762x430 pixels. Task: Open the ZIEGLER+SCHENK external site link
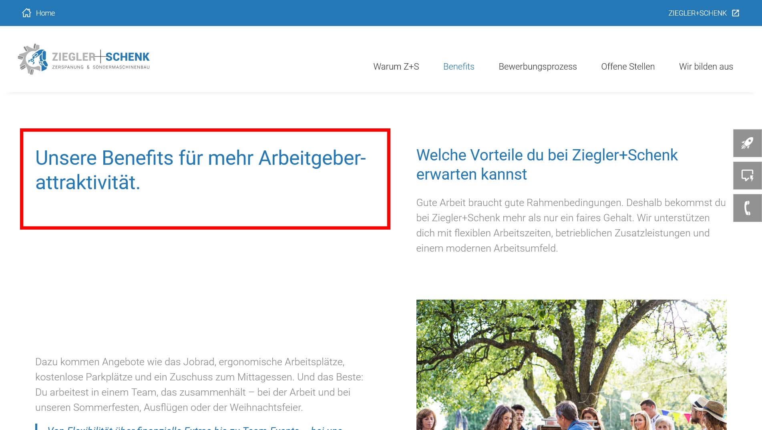pyautogui.click(x=697, y=13)
